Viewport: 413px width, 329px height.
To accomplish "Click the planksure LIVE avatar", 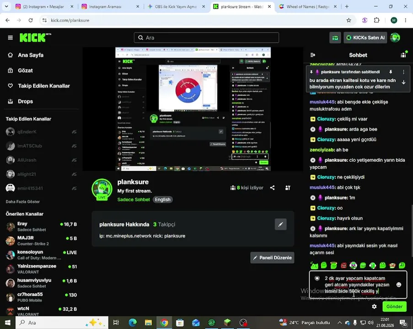I will 102,189.
